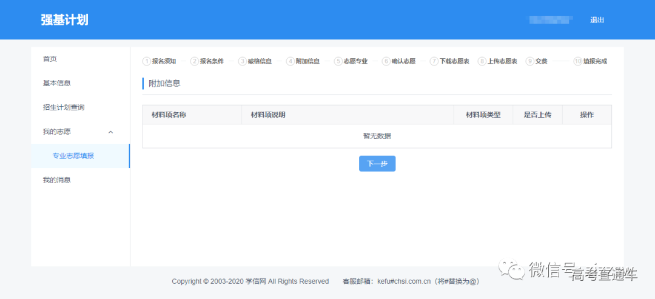Click the 暂无数据 empty table message
The image size is (655, 299).
[x=377, y=136]
